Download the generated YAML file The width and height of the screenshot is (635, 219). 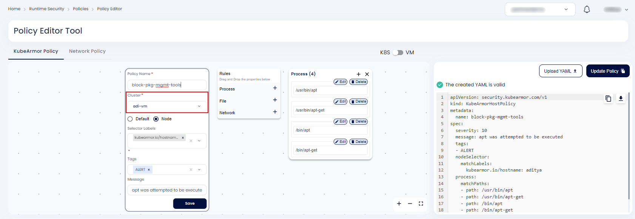(621, 98)
